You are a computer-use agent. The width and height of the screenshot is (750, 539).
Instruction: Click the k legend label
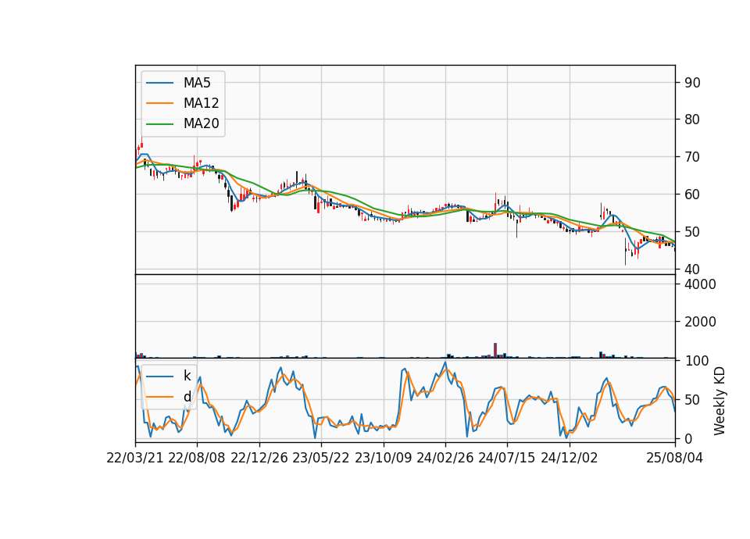pyautogui.click(x=187, y=376)
